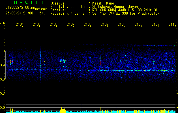This screenshot has height=113, width=178.
Task: Click the tallest yellow peak in bottom power graph
Action: tap(82, 107)
